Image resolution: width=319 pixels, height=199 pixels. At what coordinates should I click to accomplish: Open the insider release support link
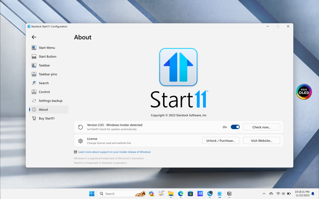point(114,152)
